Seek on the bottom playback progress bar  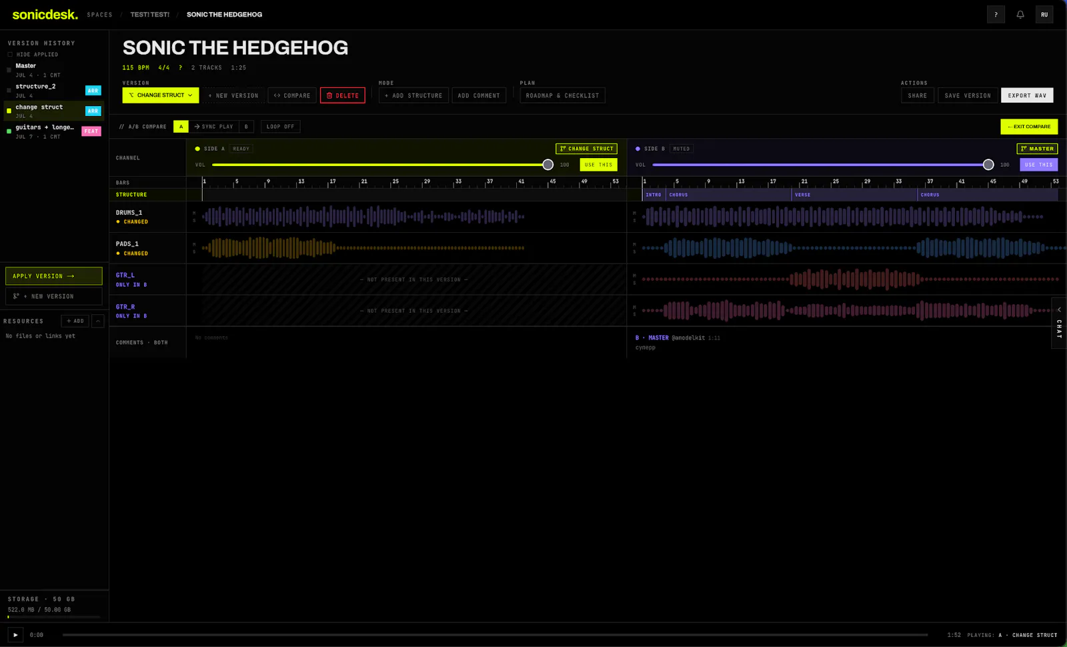[x=495, y=635]
